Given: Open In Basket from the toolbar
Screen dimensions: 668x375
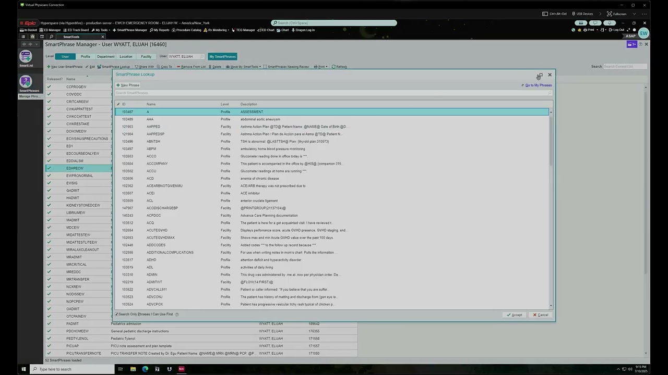Looking at the screenshot, I should 29,30.
